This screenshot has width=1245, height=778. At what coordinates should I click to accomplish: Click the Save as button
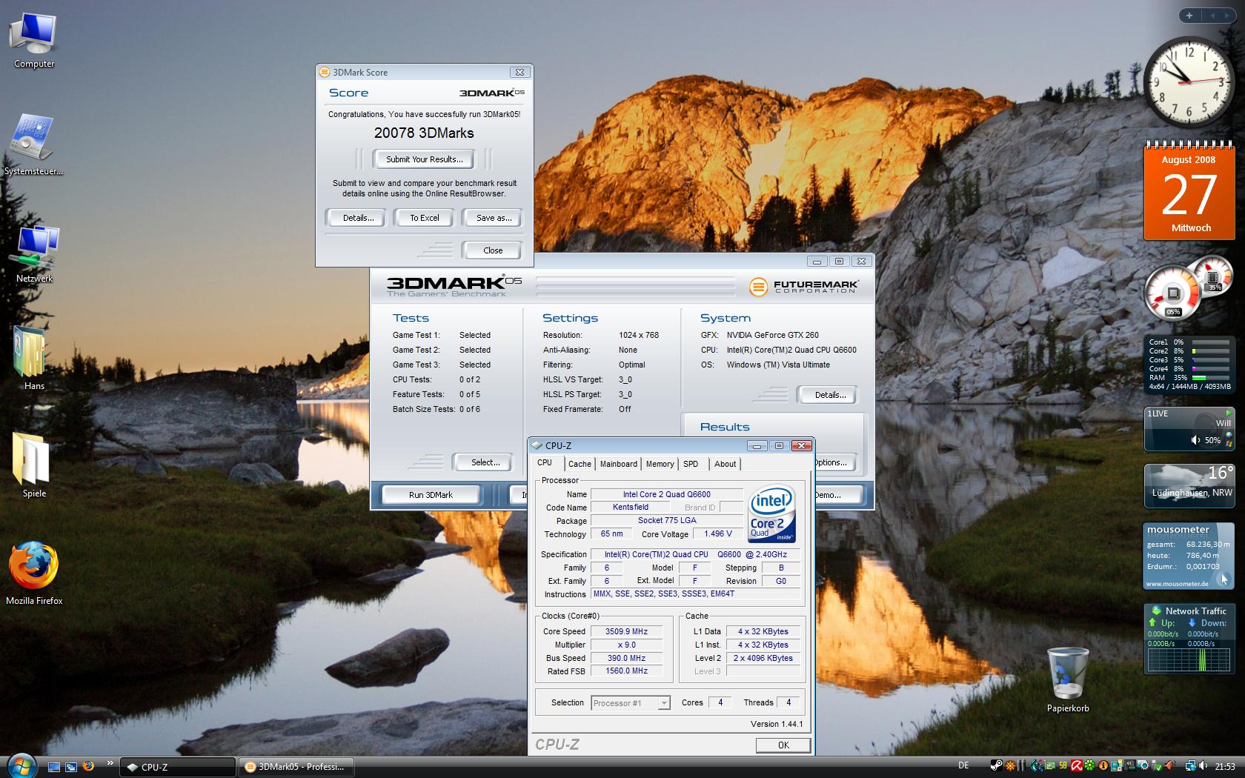[494, 218]
